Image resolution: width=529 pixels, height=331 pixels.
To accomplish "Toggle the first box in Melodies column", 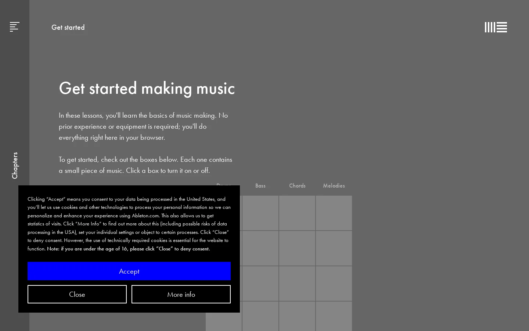I will pos(334,213).
